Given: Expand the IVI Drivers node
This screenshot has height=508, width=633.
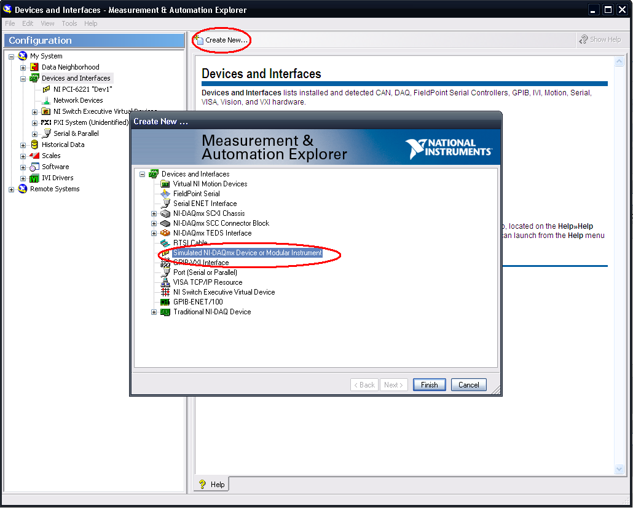Looking at the screenshot, I should point(23,178).
